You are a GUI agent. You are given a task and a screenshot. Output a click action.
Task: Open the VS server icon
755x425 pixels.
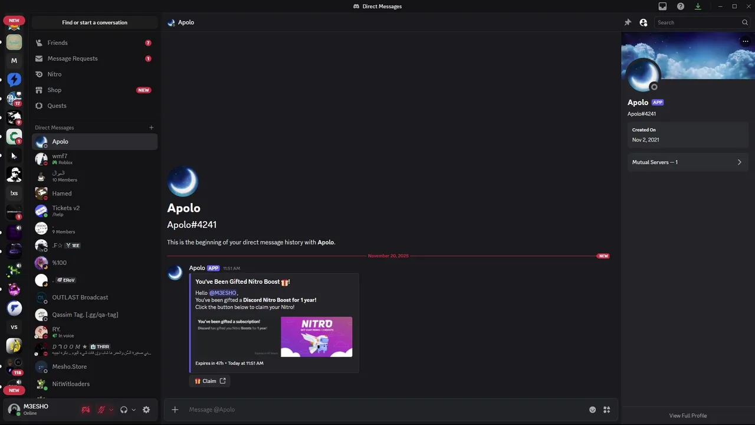[14, 327]
